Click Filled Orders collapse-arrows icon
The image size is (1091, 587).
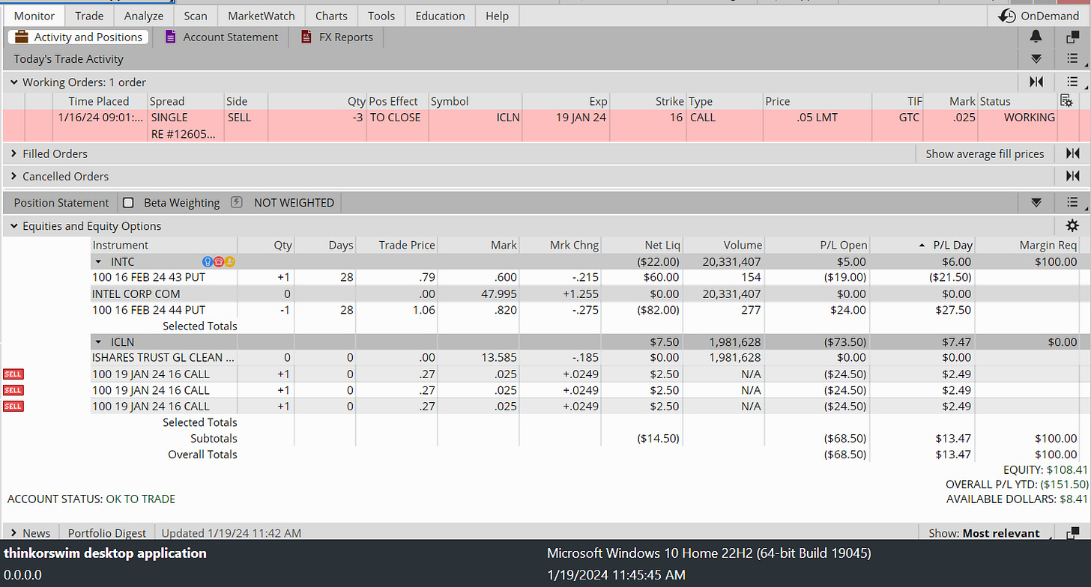[1072, 153]
